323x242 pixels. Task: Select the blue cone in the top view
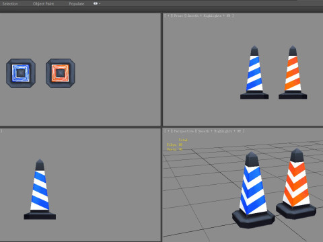tap(21, 73)
